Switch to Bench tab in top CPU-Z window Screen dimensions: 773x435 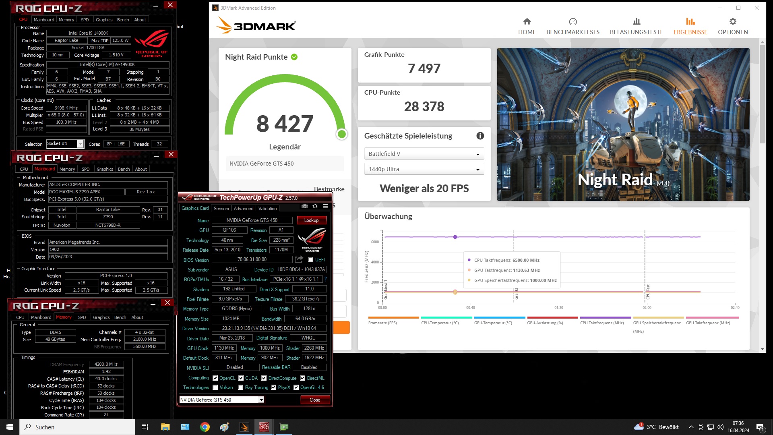[x=123, y=20]
